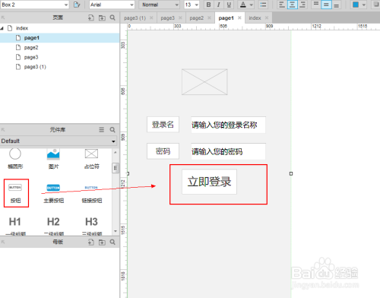The image size is (380, 298).
Task: Select the placeholder image on canvas
Action: tap(204, 82)
